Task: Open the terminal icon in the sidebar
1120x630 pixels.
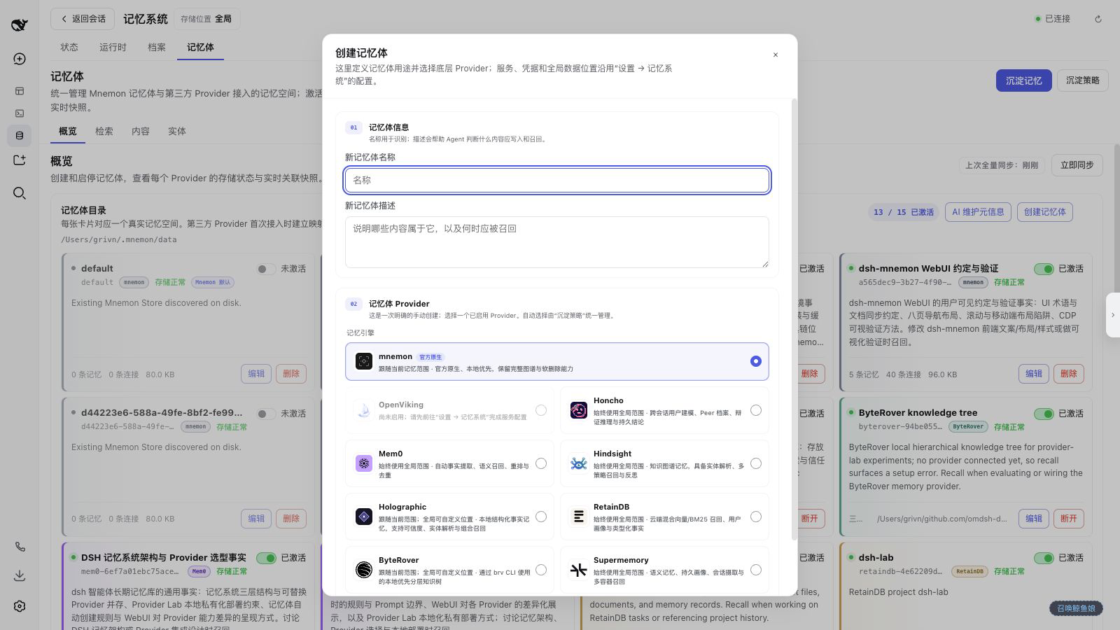Action: point(20,113)
